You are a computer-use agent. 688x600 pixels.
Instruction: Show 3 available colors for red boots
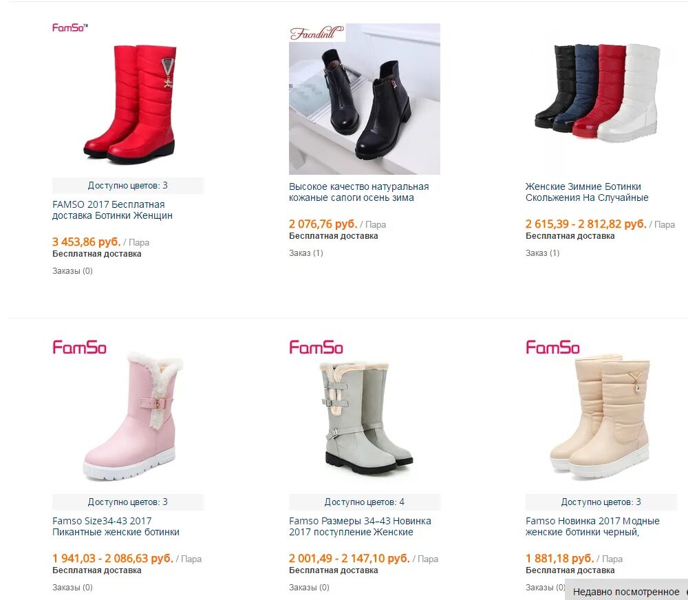[x=128, y=186]
